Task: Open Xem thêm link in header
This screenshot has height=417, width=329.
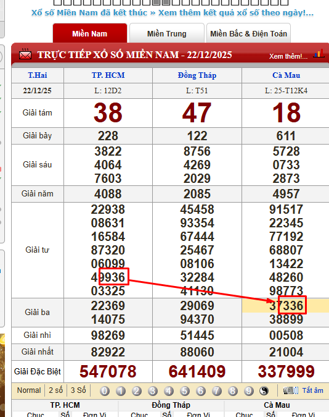Action: coord(288,56)
